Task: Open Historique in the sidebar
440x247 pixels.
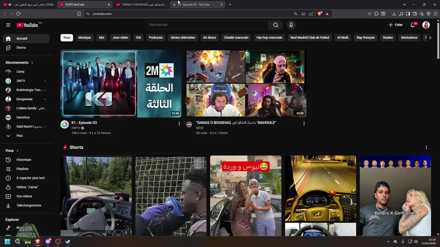Action: [26, 160]
